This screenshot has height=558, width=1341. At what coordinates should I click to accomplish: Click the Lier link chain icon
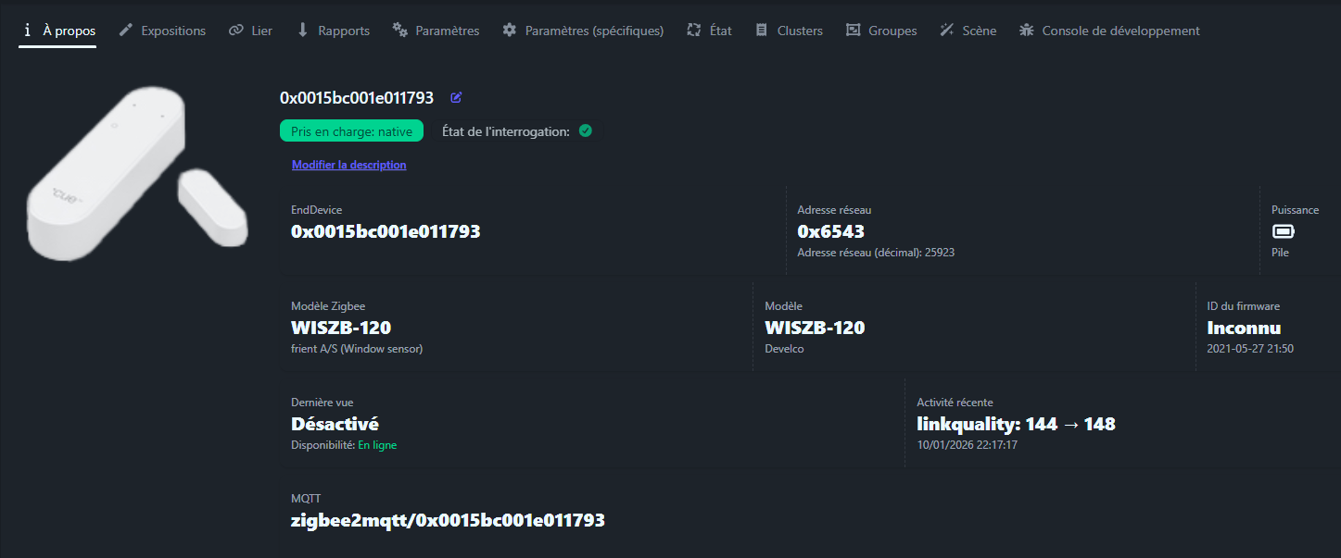coord(236,31)
